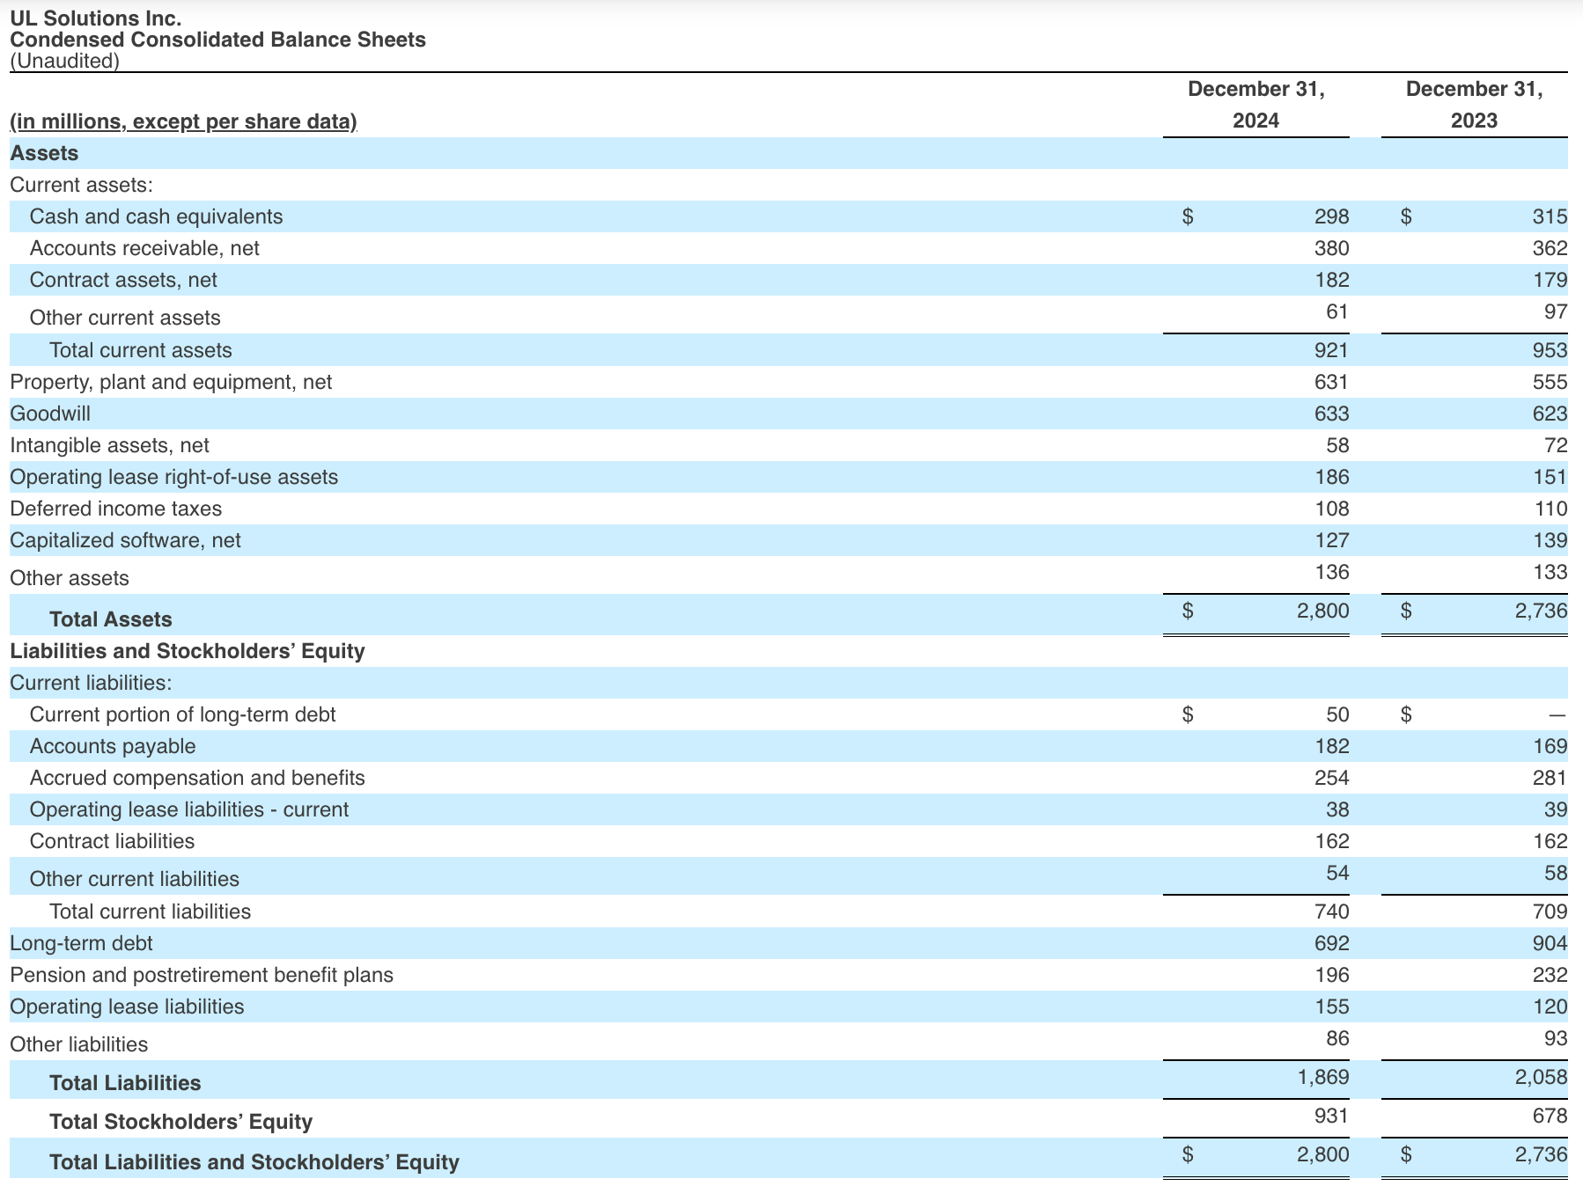
Task: Click the 186 right-of-use assets value
Action: coord(1331,477)
